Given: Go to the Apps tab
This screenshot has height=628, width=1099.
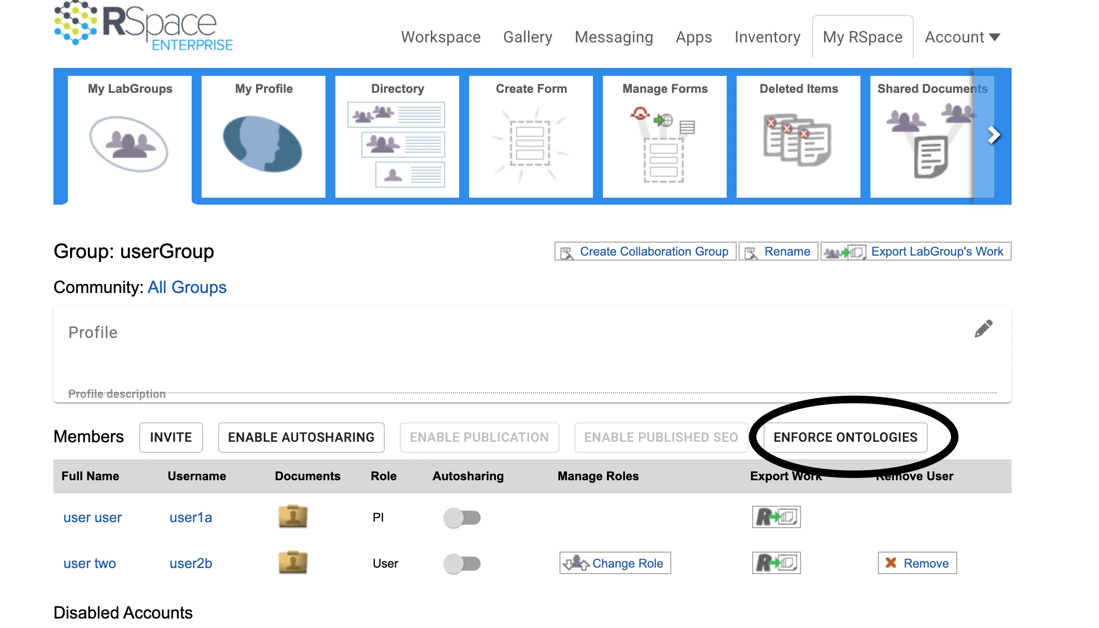Looking at the screenshot, I should pyautogui.click(x=694, y=37).
